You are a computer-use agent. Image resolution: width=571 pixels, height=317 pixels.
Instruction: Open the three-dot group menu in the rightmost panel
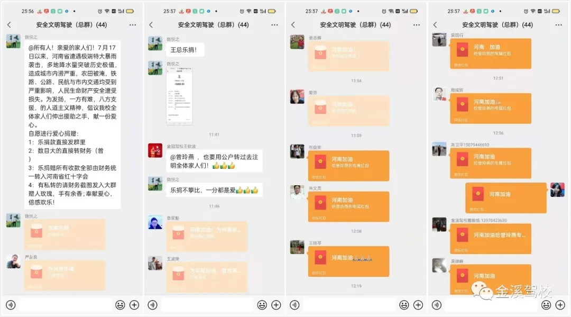[559, 25]
